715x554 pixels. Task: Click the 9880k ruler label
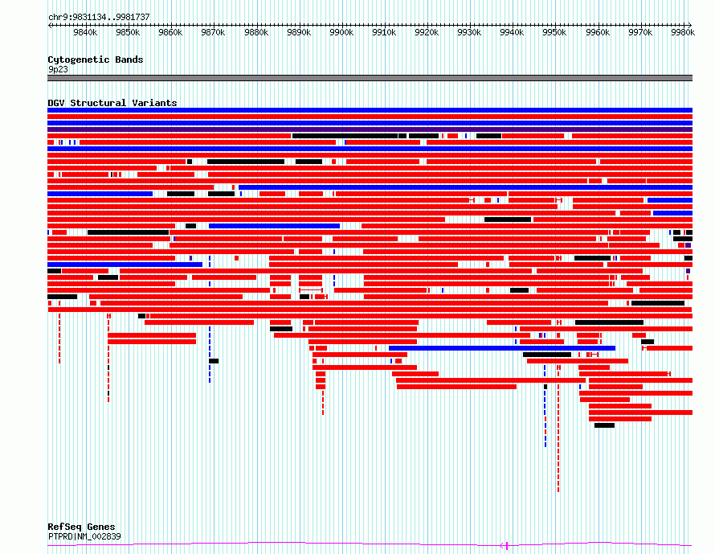click(256, 32)
